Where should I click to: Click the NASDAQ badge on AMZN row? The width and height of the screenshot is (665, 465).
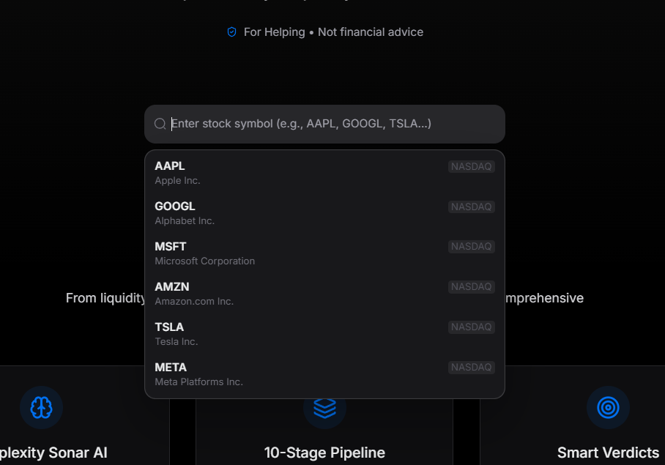[471, 286]
